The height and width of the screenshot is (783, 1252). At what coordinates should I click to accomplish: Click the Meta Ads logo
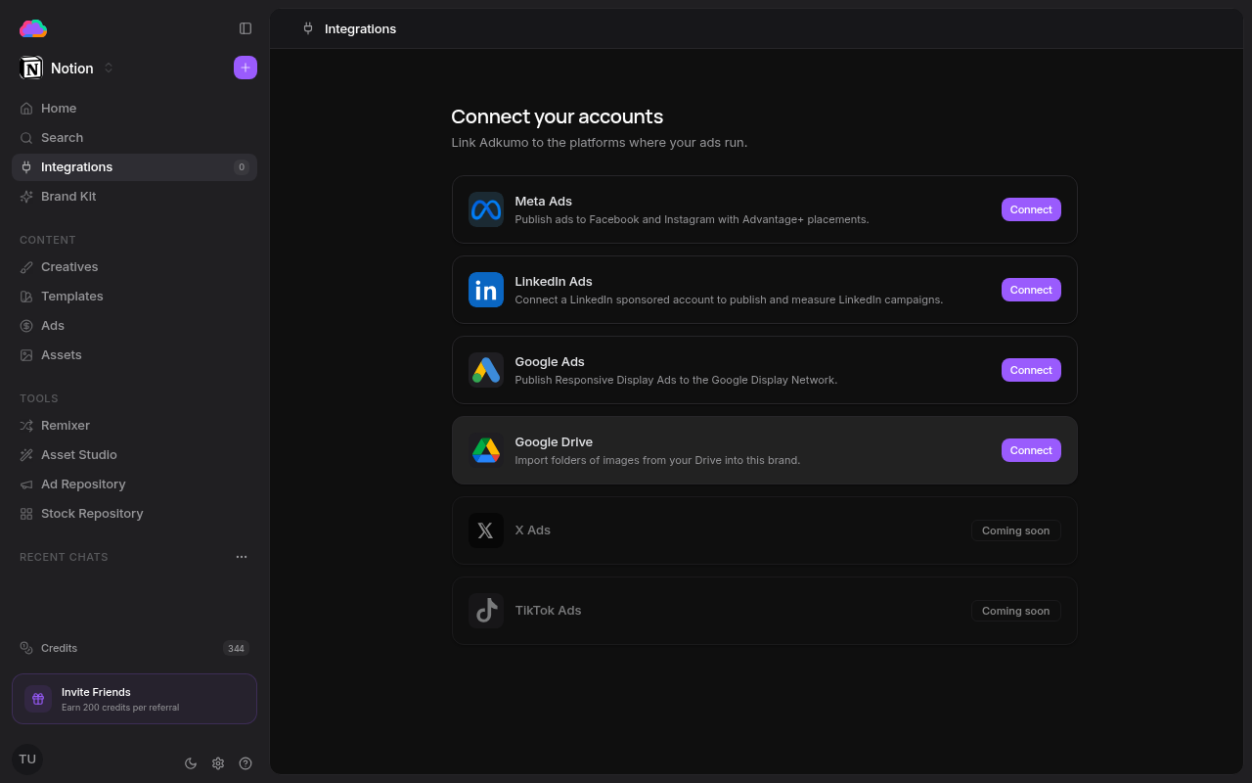(486, 209)
